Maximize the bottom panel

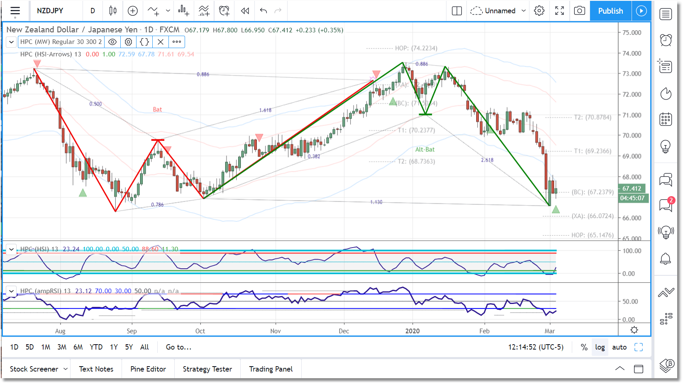(x=639, y=369)
